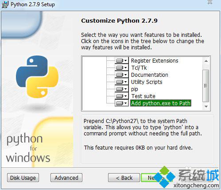Select the Test suite feature row
Image resolution: width=221 pixels, height=190 pixels.
[x=143, y=96]
